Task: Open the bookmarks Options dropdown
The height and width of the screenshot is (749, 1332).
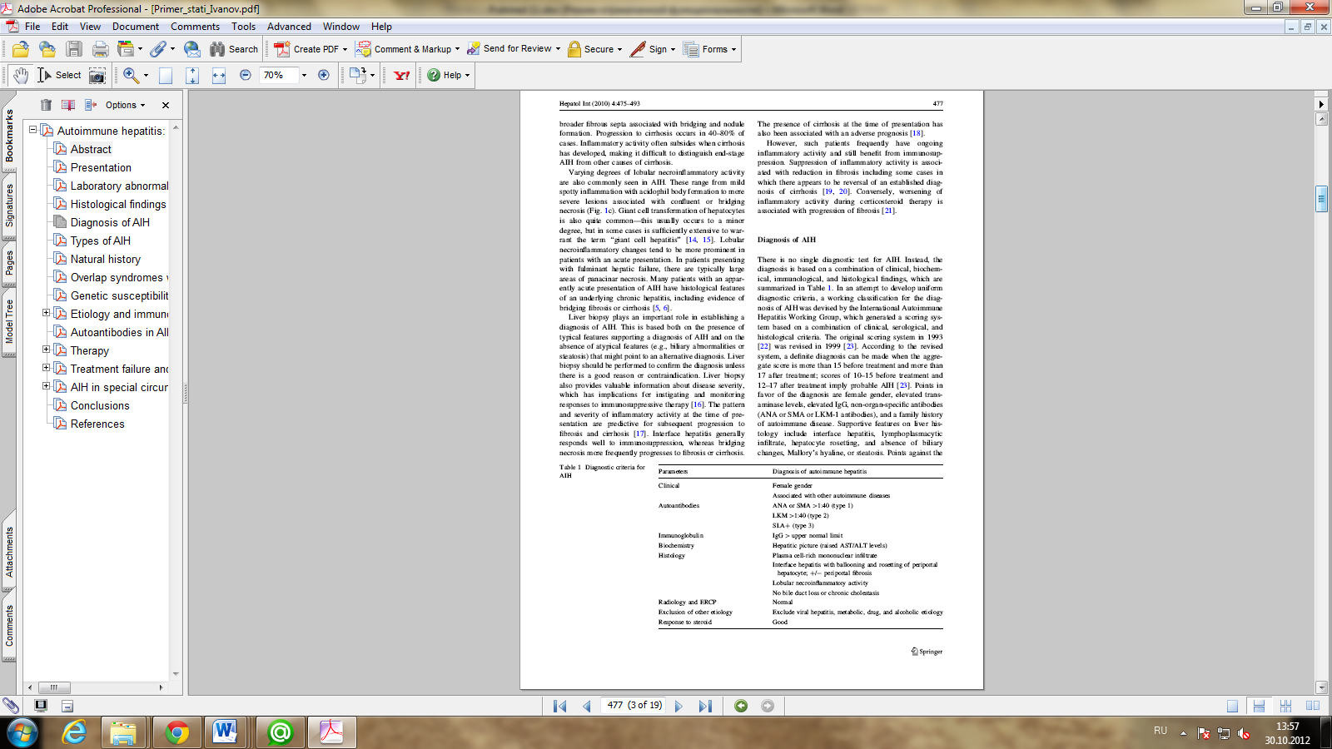Action: 125,105
